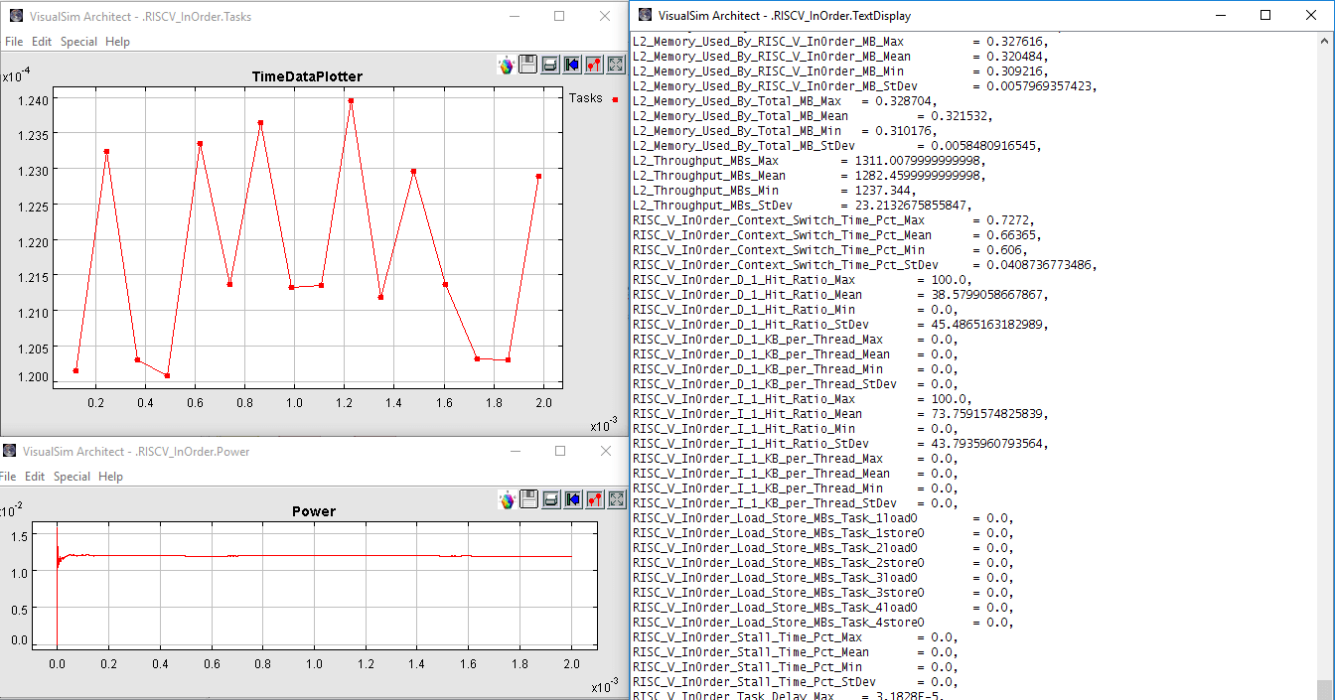The width and height of the screenshot is (1335, 700).
Task: Rescale the Power plot to fit data
Action: pos(616,498)
